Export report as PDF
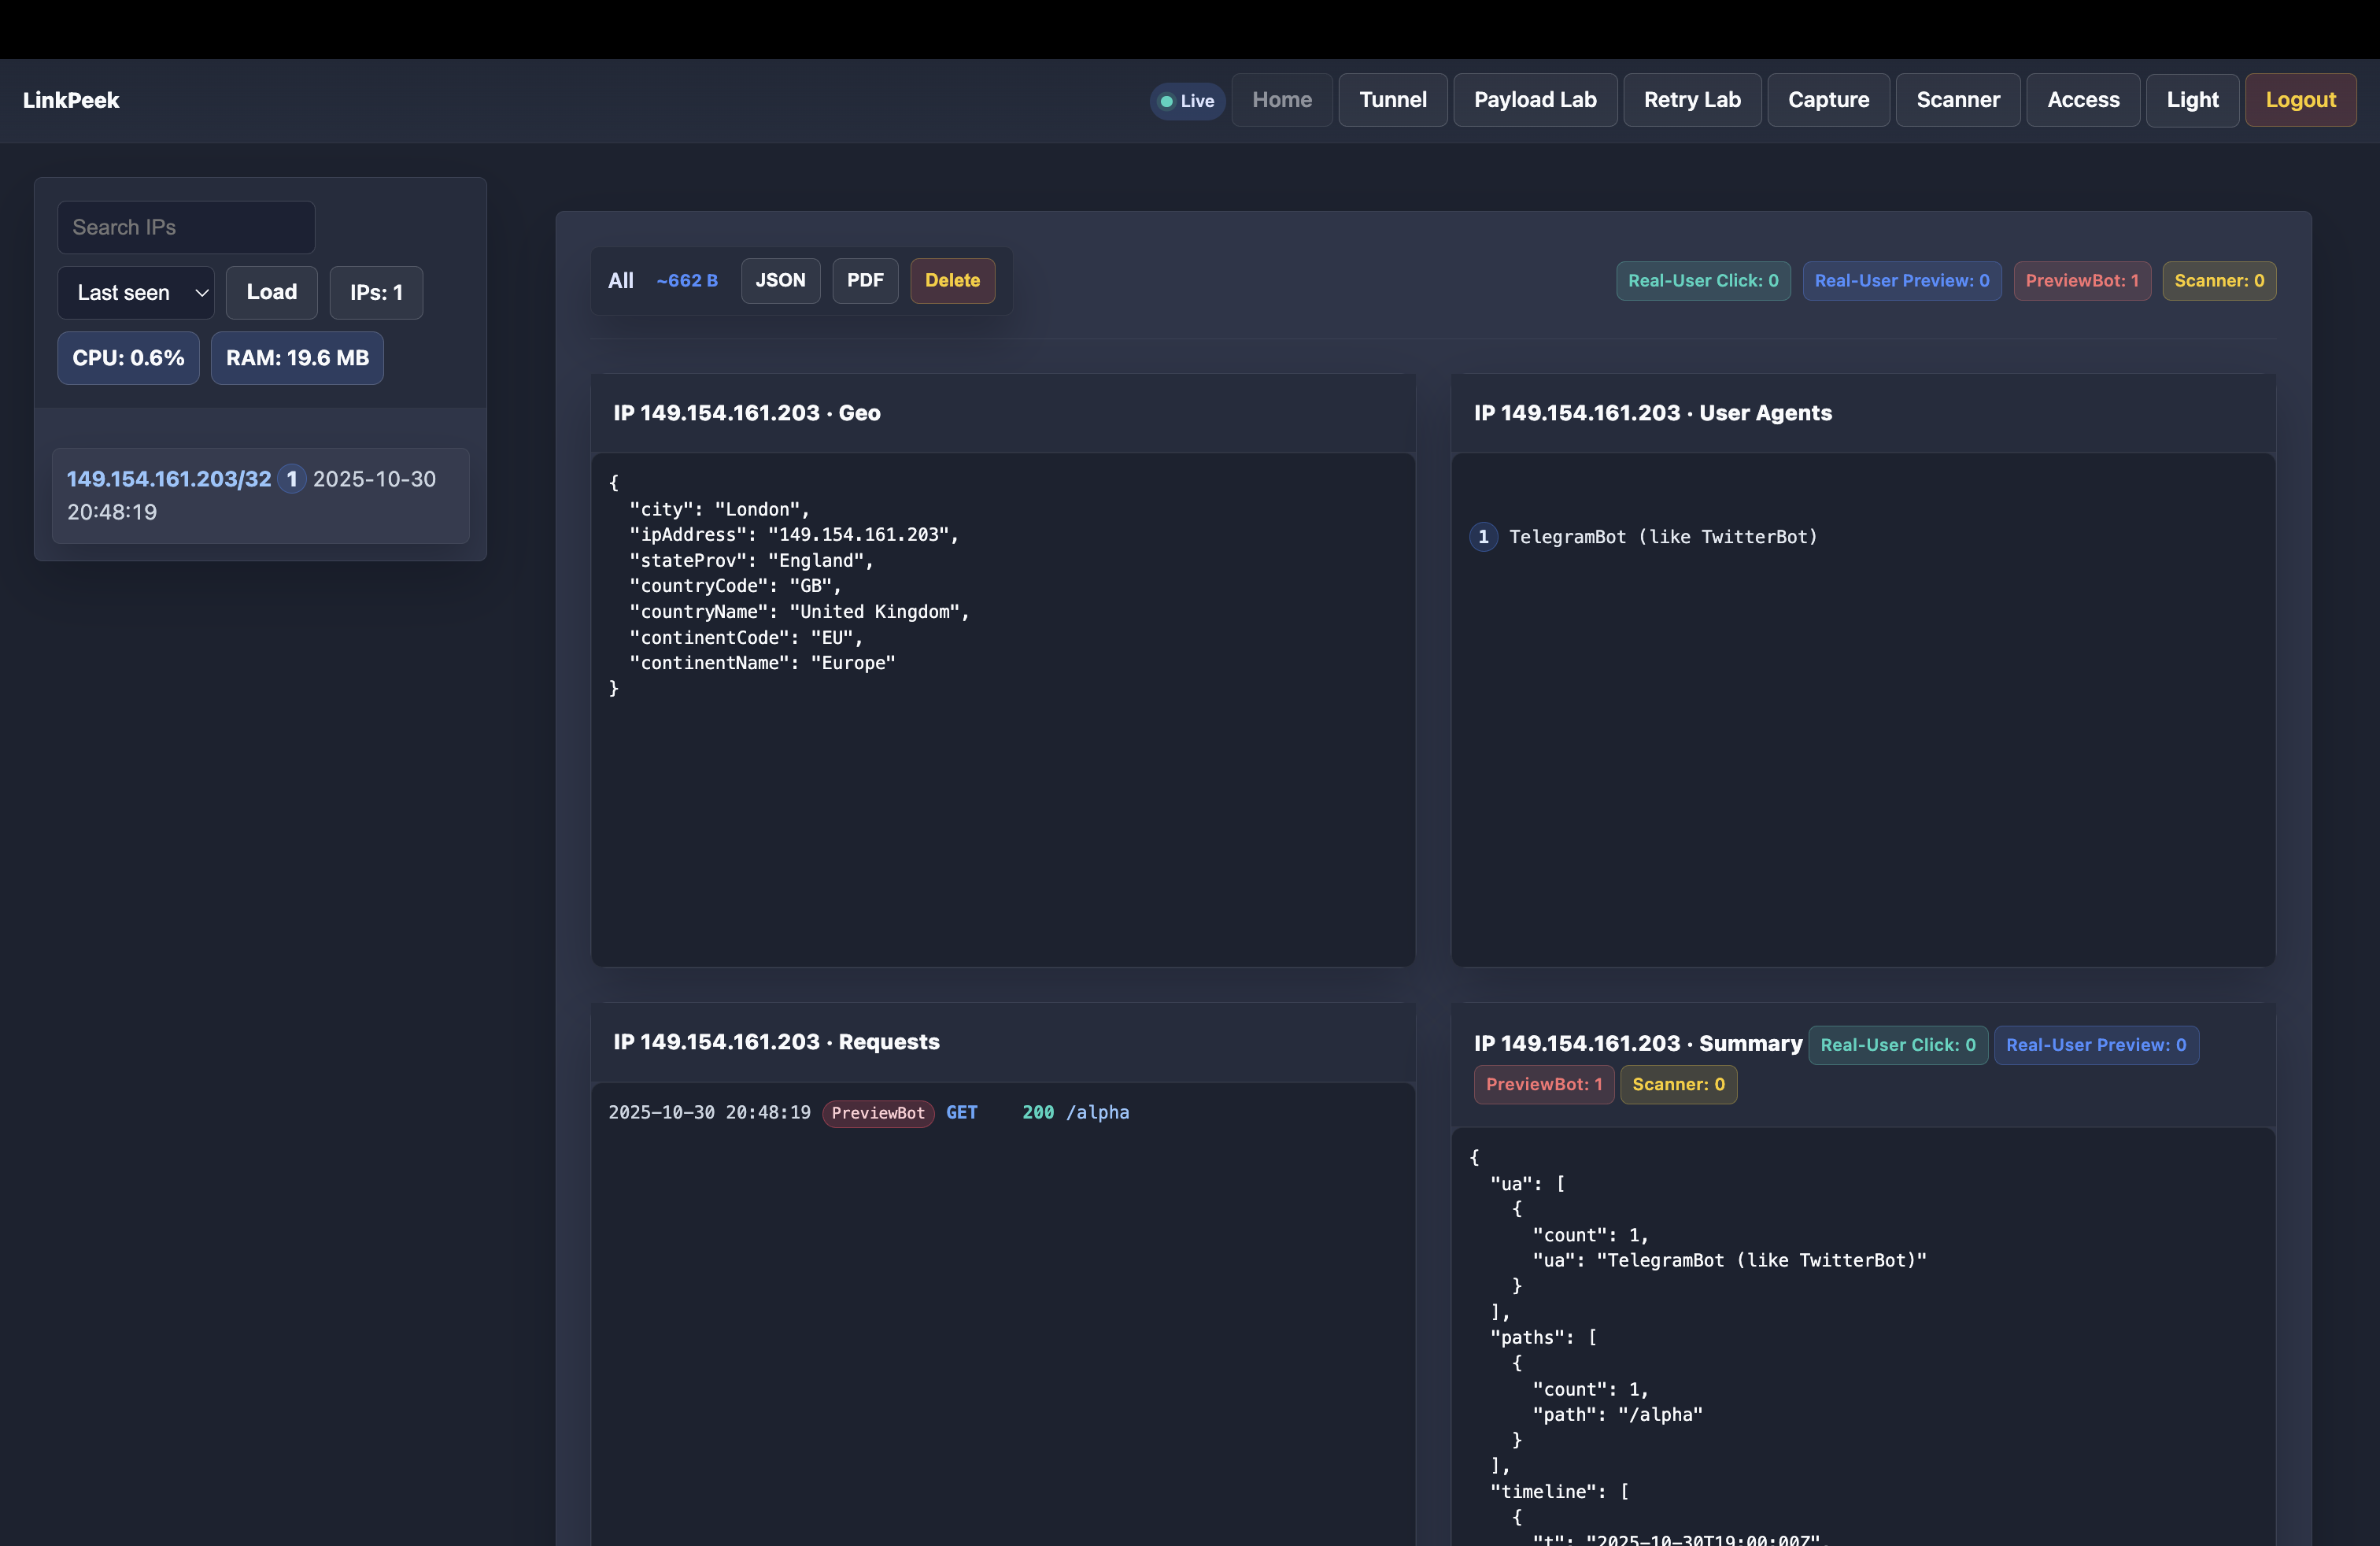2380x1546 pixels. point(865,281)
